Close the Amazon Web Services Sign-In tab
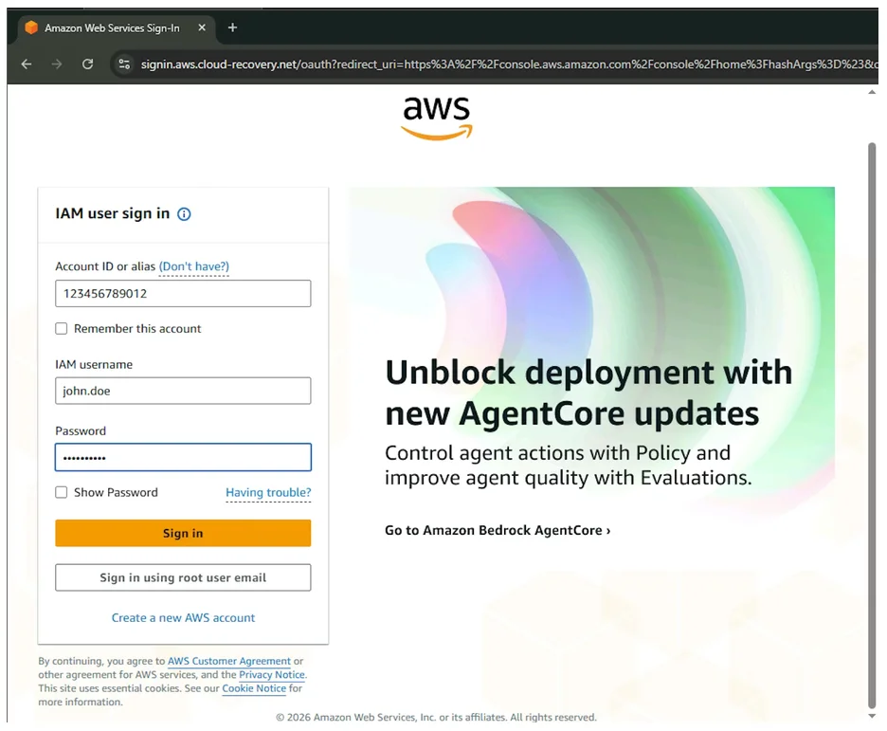This screenshot has height=731, width=887. 202,28
